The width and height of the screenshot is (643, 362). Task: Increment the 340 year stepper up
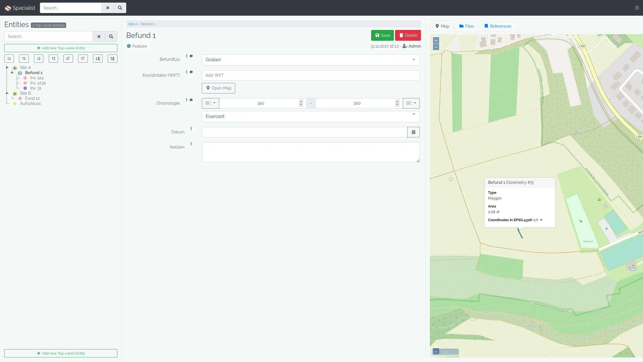(x=301, y=101)
